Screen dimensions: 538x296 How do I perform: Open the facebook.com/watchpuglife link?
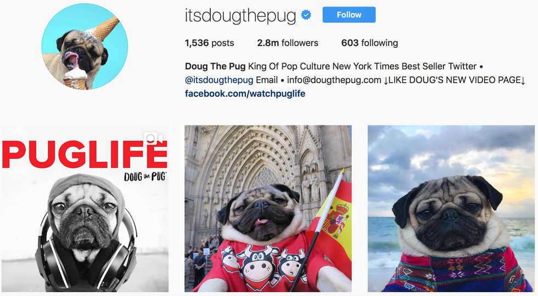pos(245,94)
